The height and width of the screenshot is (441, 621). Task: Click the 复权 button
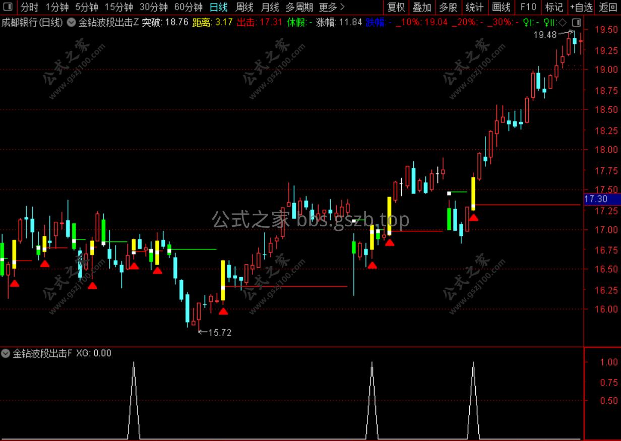point(396,7)
